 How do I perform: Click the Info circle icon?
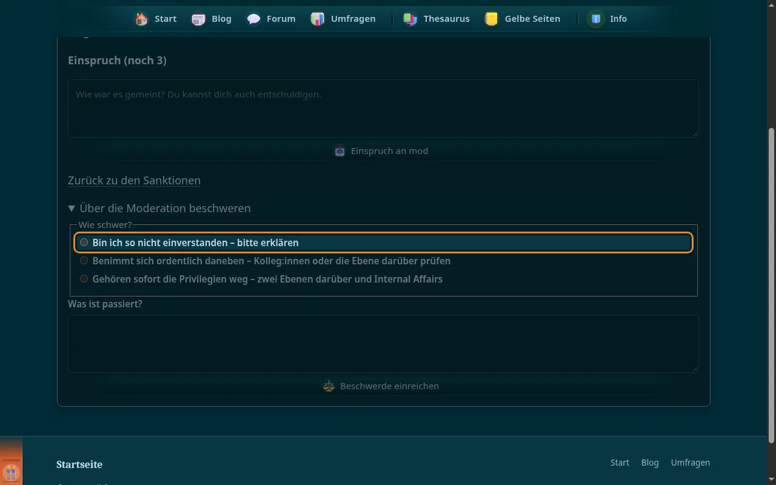pyautogui.click(x=596, y=19)
